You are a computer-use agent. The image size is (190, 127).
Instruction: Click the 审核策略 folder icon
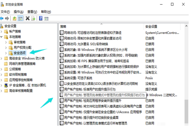(x=11, y=42)
